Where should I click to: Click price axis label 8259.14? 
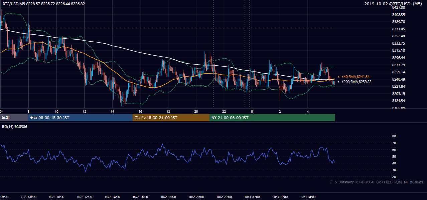coord(399,72)
